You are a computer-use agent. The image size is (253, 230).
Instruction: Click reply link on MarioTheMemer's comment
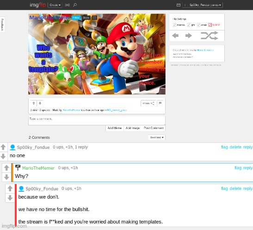pyautogui.click(x=248, y=168)
